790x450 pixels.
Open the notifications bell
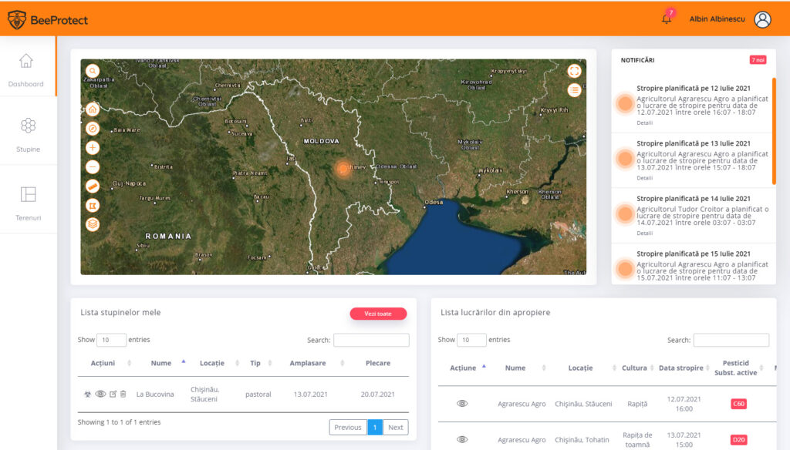(667, 19)
